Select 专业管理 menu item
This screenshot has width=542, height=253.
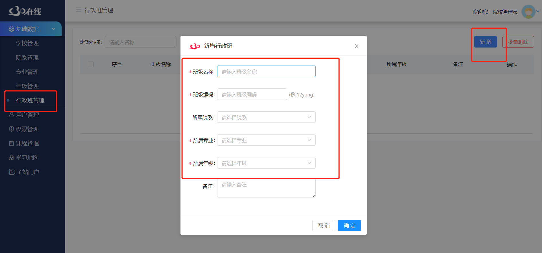[x=27, y=72]
